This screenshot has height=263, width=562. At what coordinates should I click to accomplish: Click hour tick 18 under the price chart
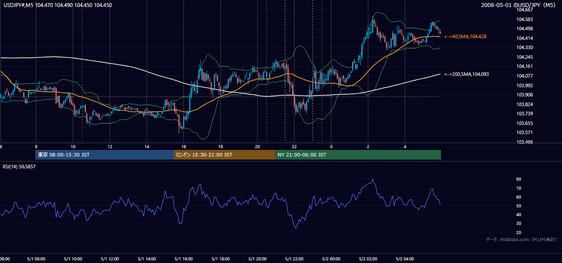[221, 146]
